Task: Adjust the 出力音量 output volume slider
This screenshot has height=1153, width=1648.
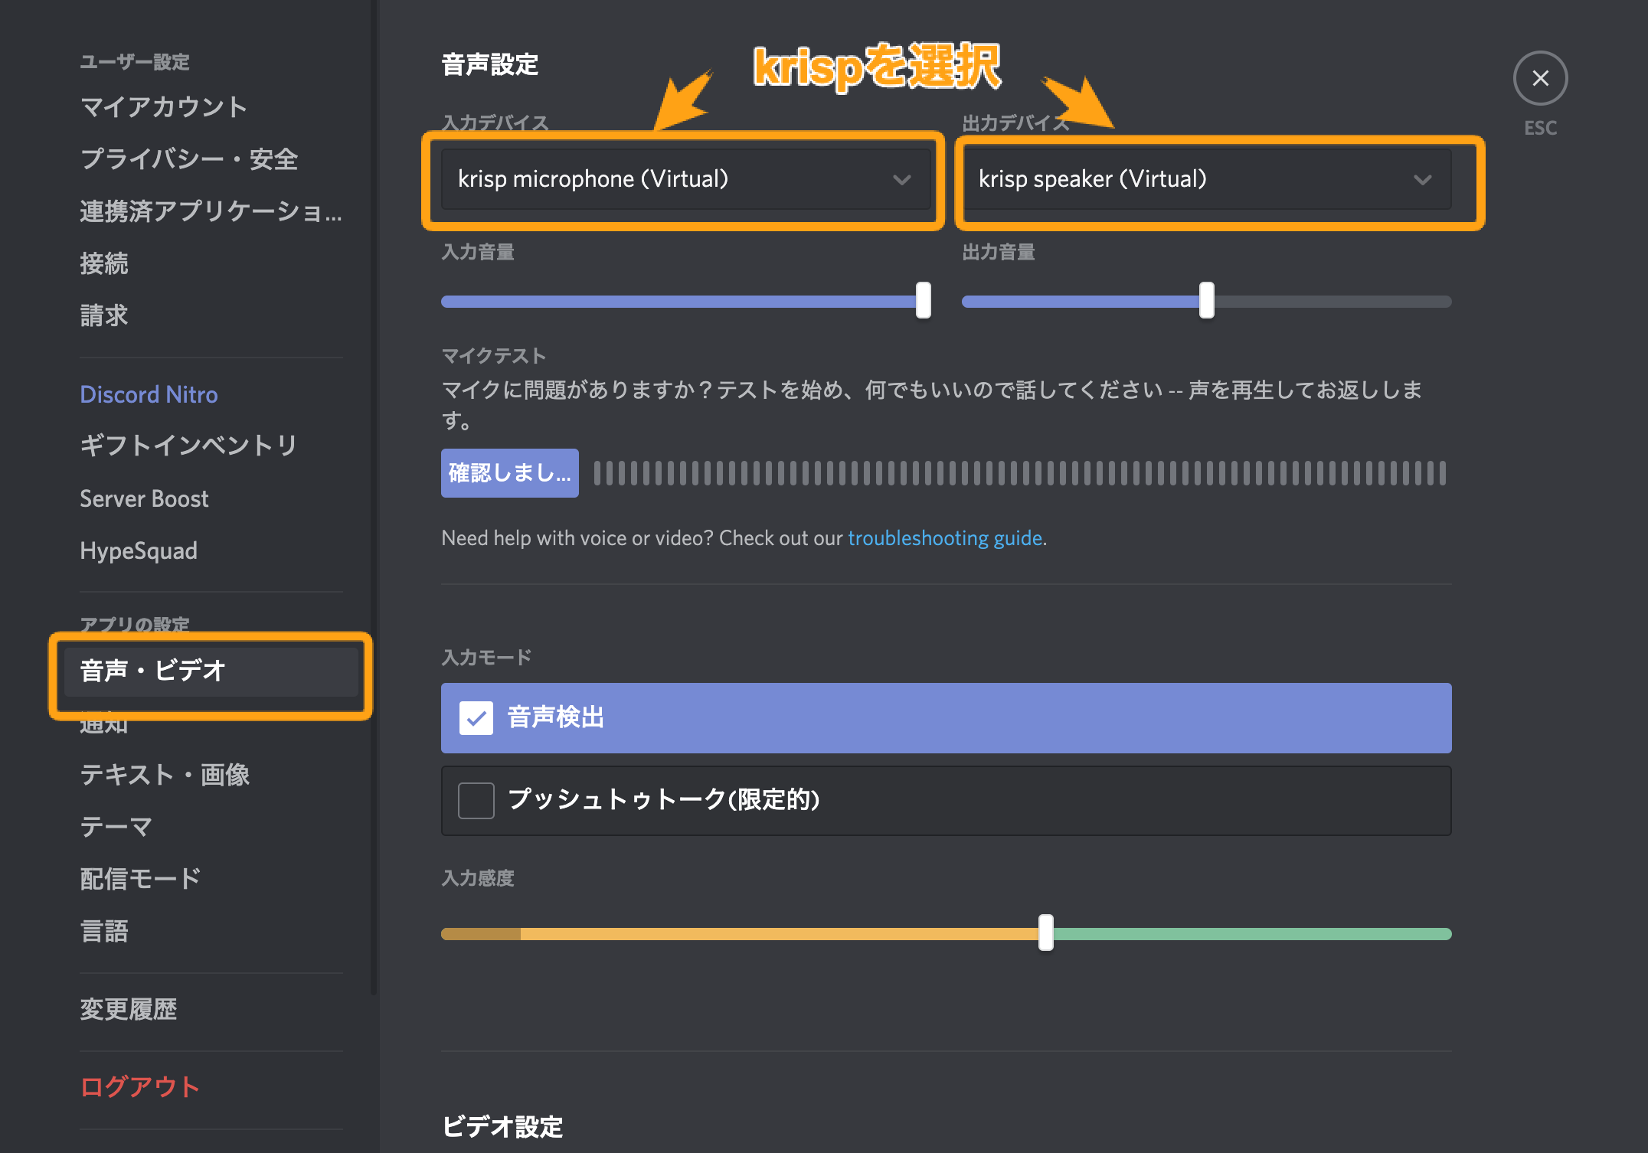Action: coord(1207,300)
